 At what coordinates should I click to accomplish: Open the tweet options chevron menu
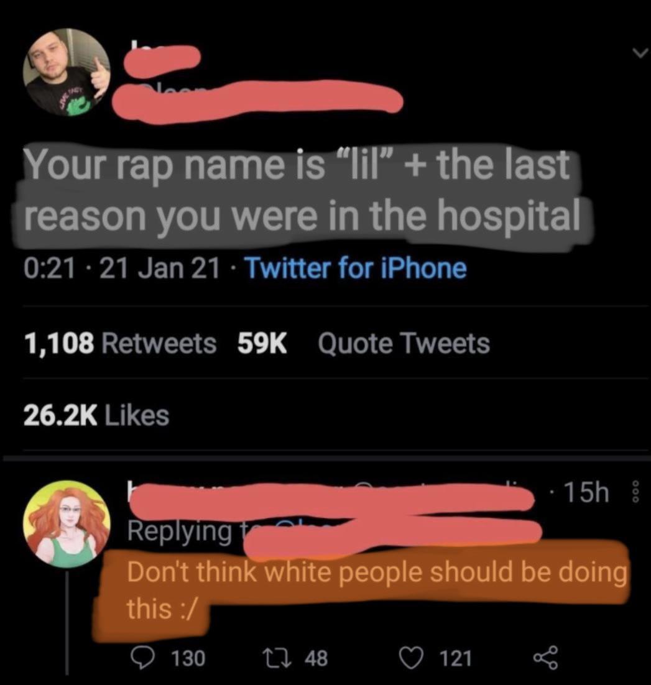click(x=638, y=53)
